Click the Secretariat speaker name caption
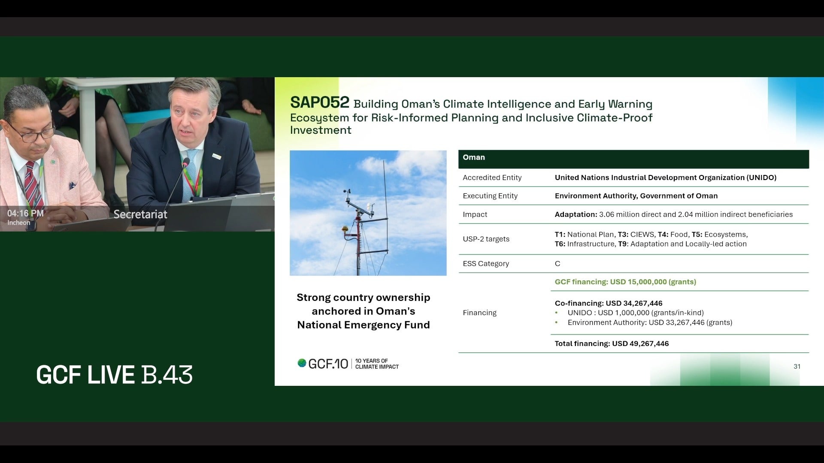Screen dimensions: 824x463 [x=140, y=214]
